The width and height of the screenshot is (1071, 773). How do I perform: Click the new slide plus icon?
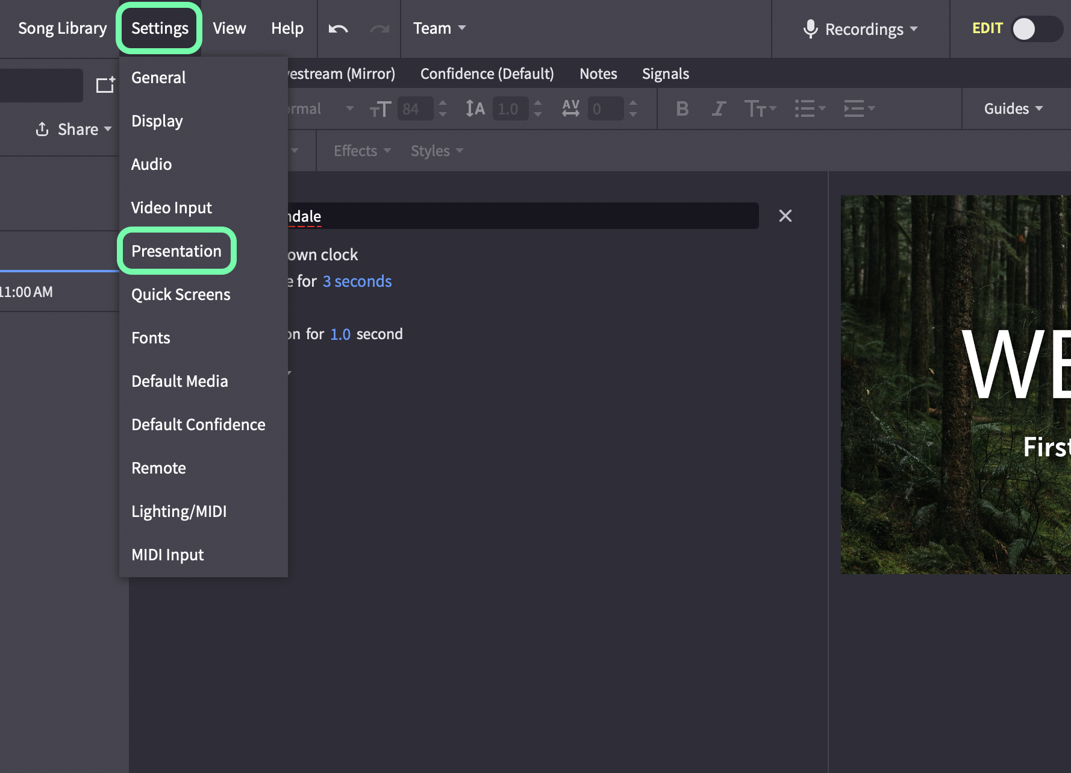pos(105,85)
